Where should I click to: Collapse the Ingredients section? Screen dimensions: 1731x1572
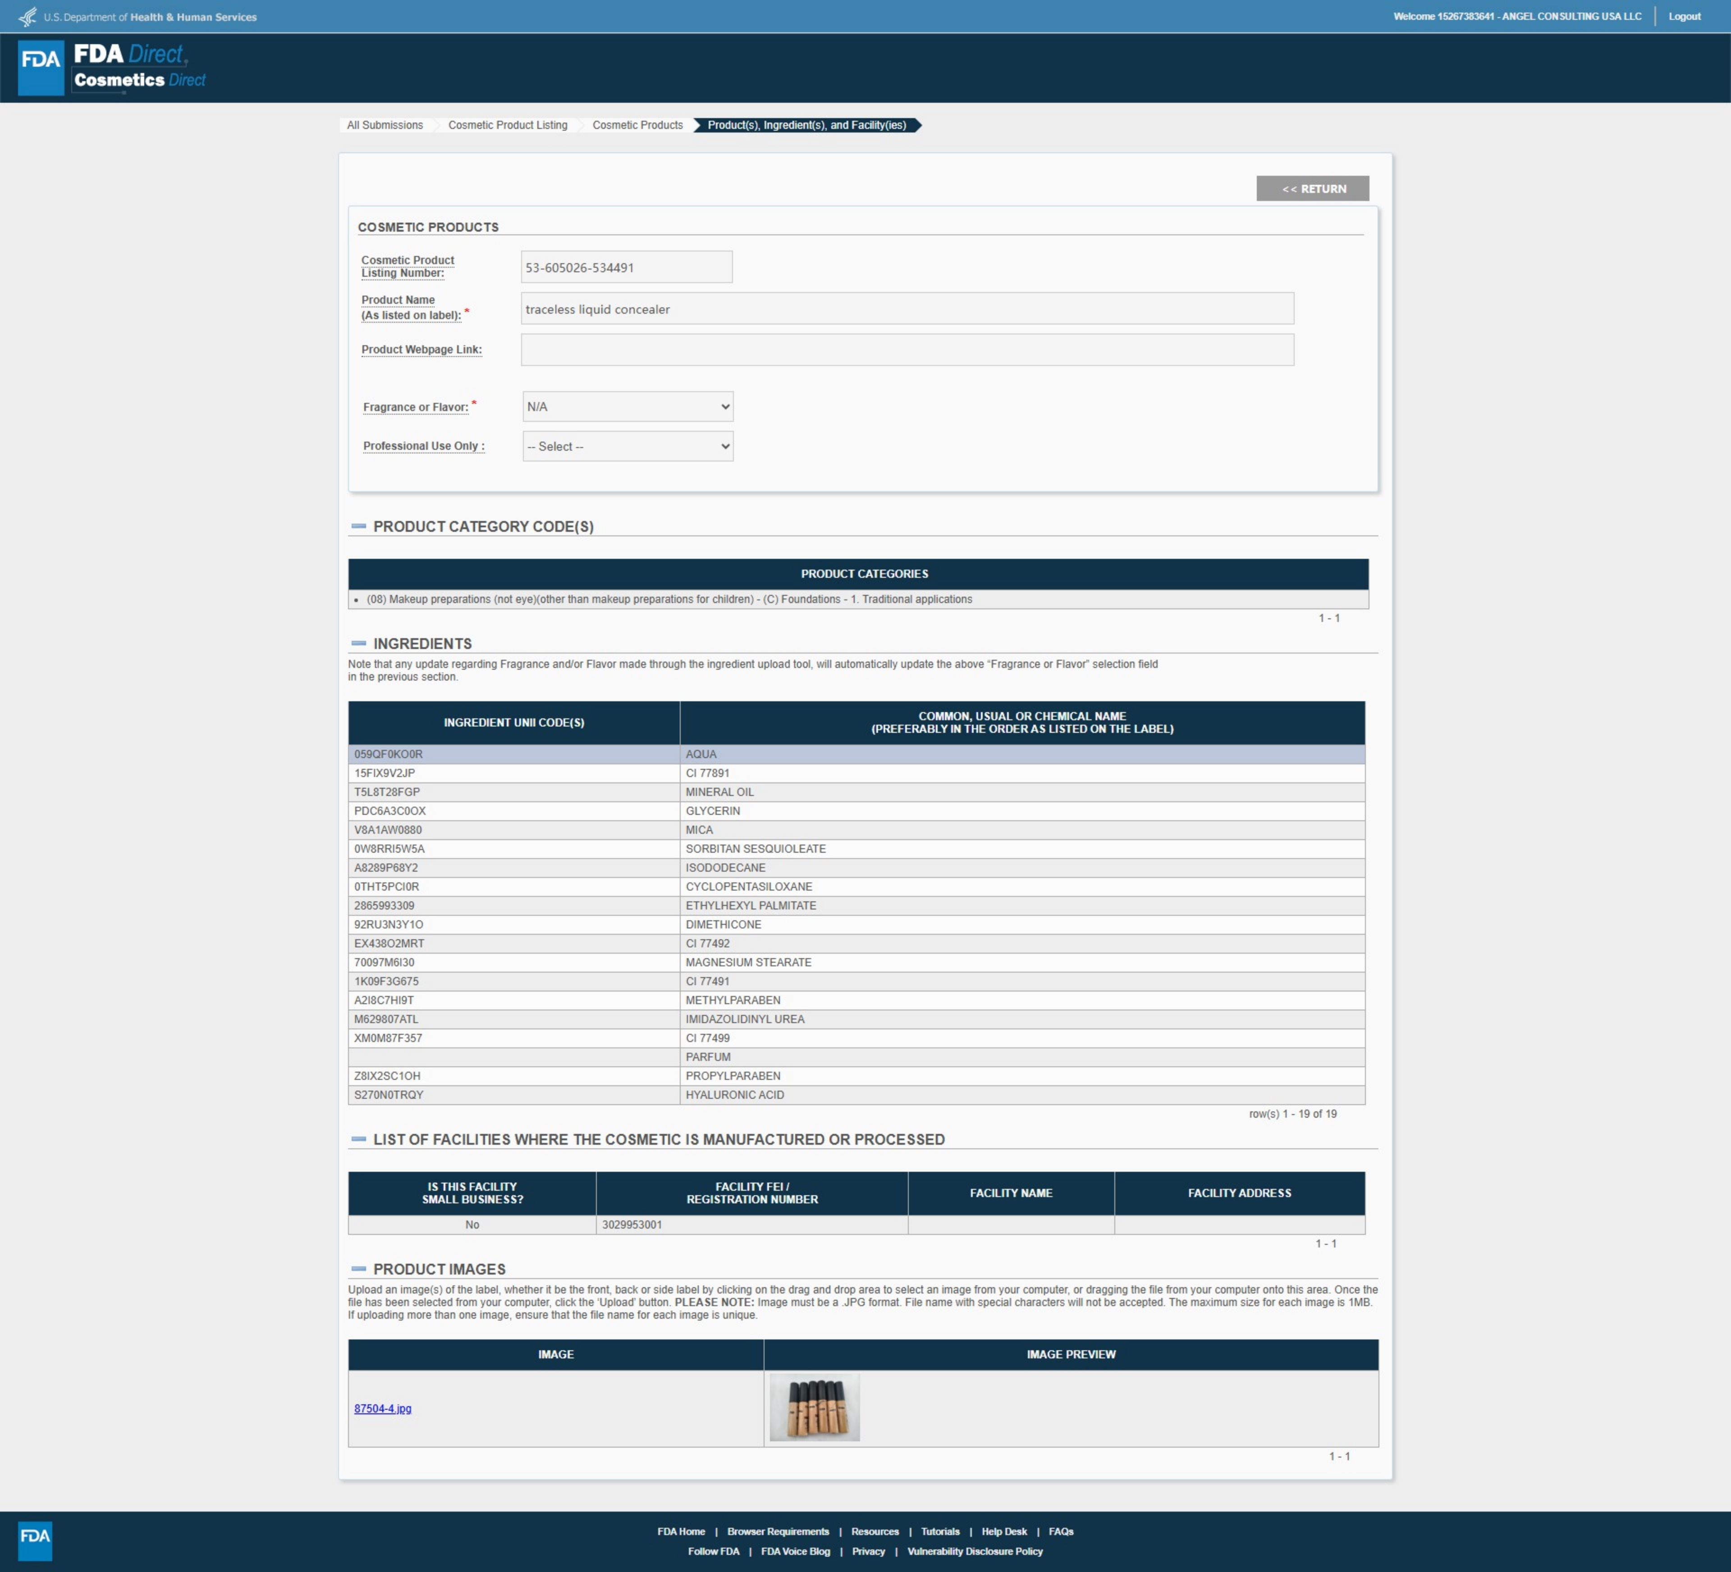click(x=359, y=643)
